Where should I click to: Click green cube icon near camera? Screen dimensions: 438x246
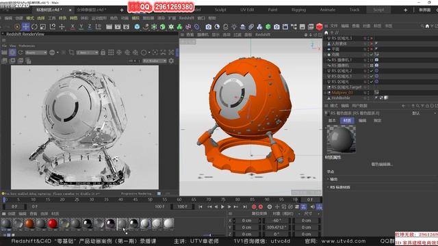[268, 27]
